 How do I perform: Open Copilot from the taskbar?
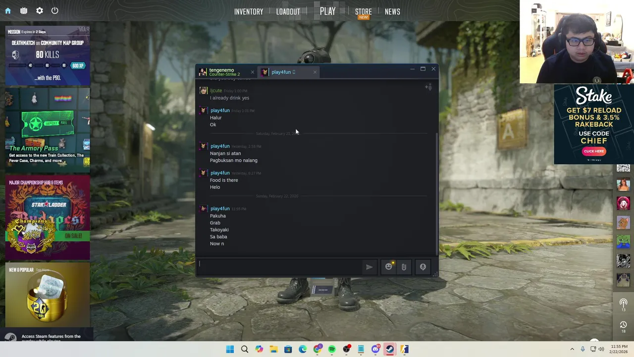pyautogui.click(x=259, y=349)
